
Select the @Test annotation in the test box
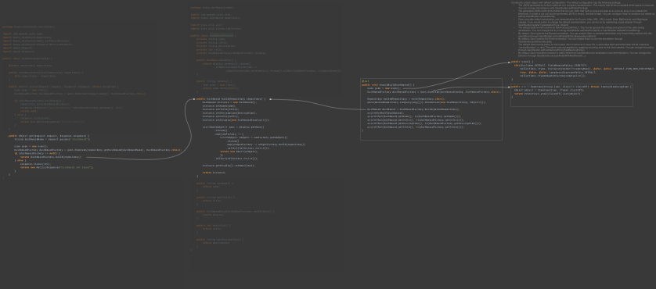coord(366,81)
